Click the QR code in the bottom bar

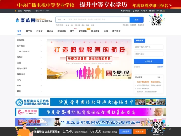point(158,127)
